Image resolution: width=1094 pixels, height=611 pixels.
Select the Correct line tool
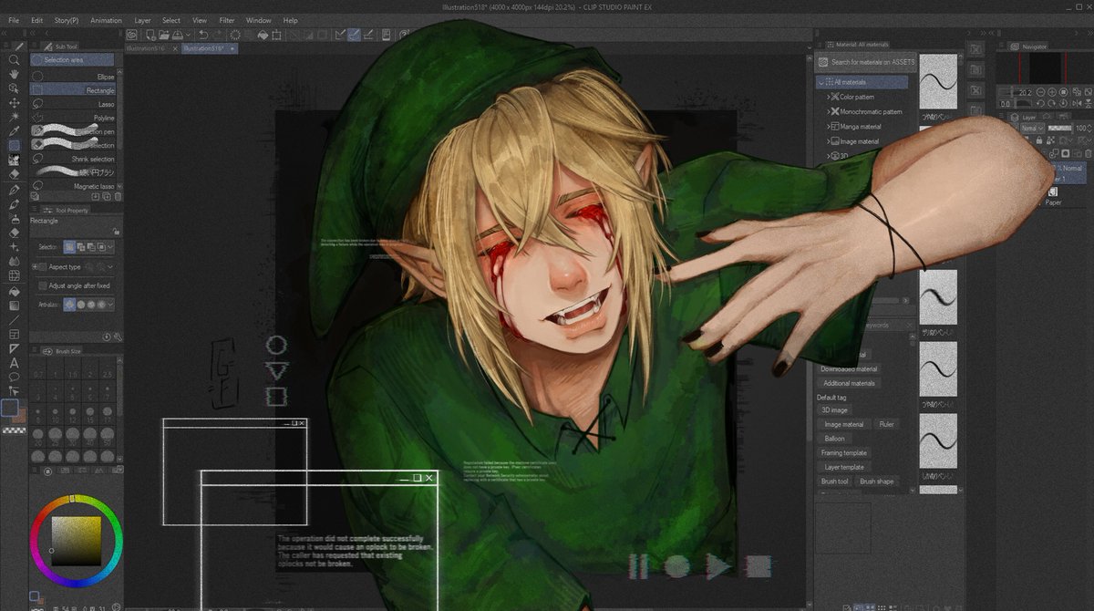(x=14, y=391)
